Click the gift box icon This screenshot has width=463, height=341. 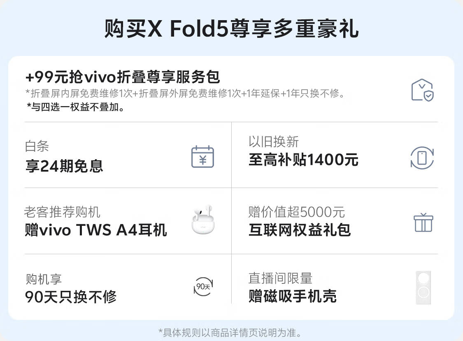tap(423, 222)
